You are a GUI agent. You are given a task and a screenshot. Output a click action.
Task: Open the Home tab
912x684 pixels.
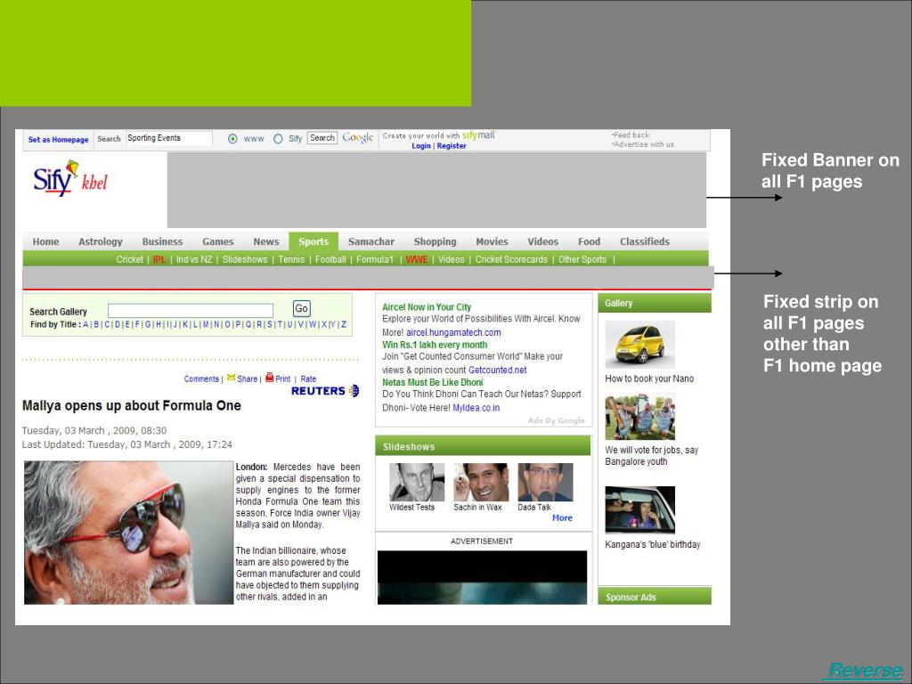click(x=46, y=241)
